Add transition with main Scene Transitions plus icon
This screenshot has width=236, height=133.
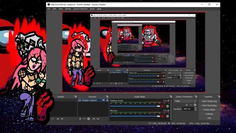pos(187,105)
